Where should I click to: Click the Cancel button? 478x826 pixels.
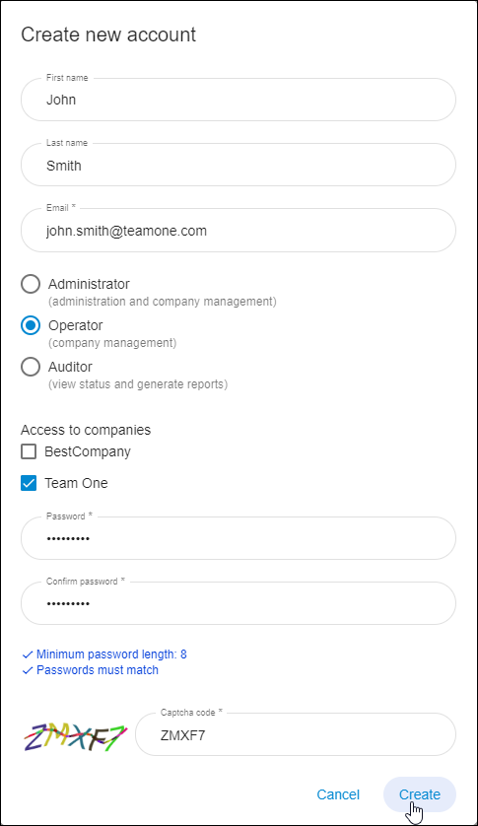[338, 794]
